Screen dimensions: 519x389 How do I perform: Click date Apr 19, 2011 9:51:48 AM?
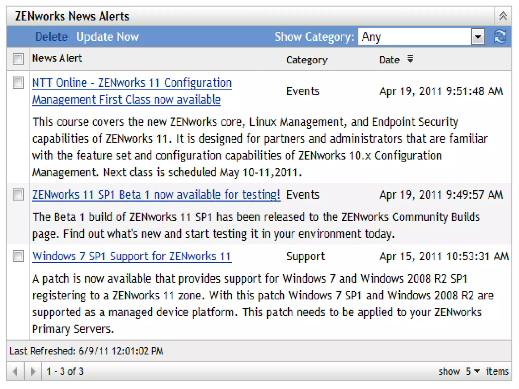pos(441,91)
